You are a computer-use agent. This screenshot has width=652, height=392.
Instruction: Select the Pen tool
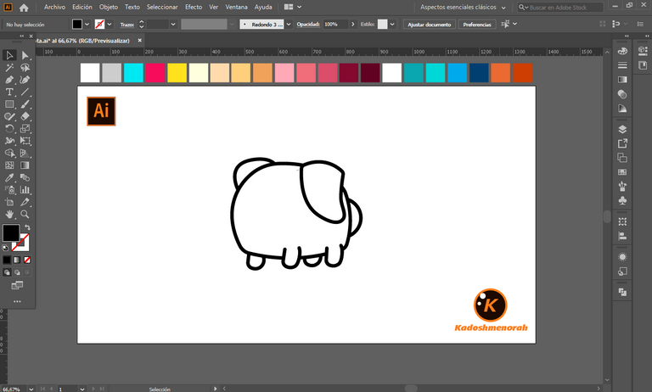[x=9, y=80]
